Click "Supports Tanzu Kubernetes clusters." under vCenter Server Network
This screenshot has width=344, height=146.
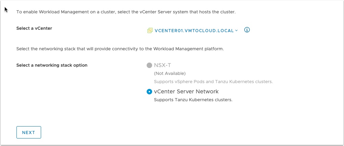point(193,100)
